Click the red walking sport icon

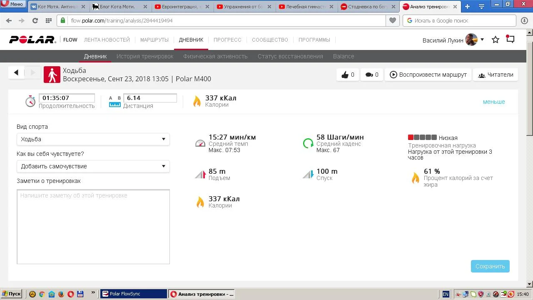coord(52,75)
